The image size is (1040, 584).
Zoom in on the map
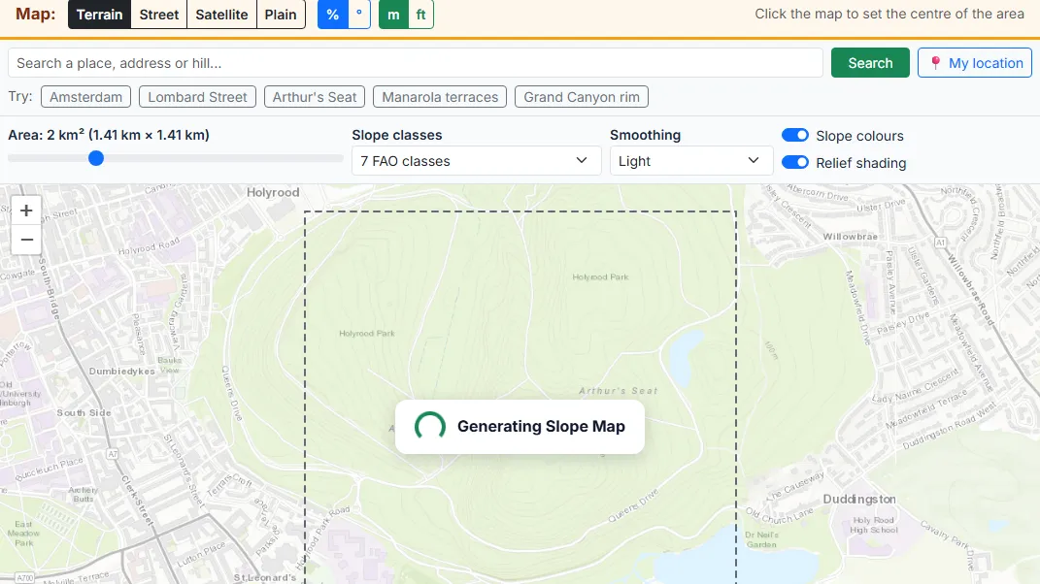tap(26, 211)
